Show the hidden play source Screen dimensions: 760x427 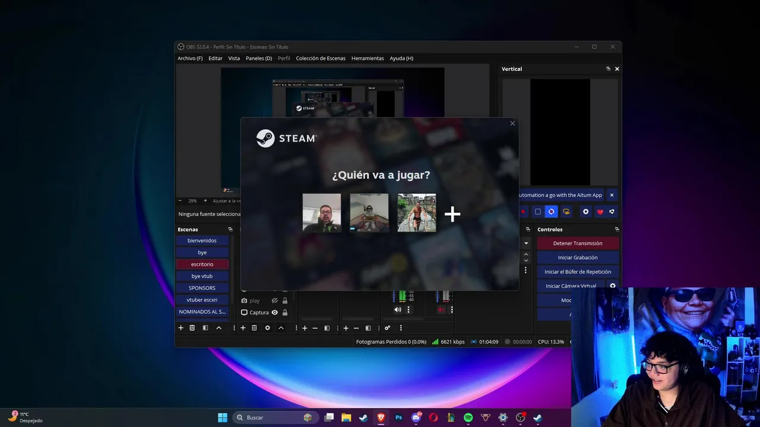point(275,301)
